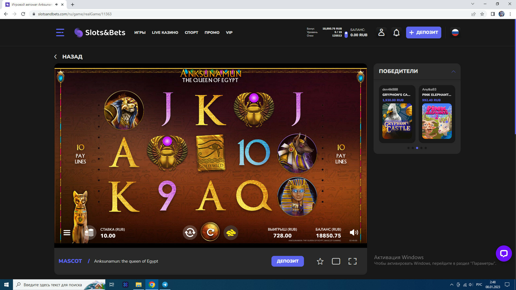
Task: Enter fullscreen game mode
Action: tap(352, 261)
